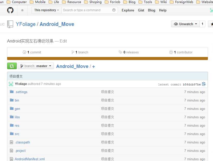Open the Android_Move breadcrumb root link

point(72,66)
